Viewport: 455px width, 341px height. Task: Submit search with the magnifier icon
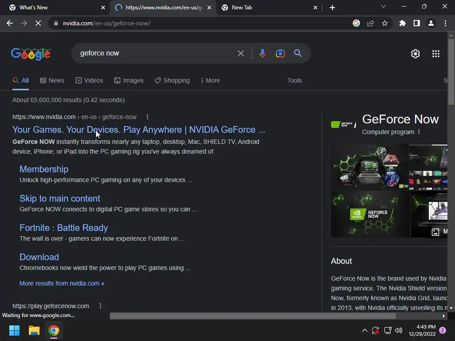tap(298, 53)
